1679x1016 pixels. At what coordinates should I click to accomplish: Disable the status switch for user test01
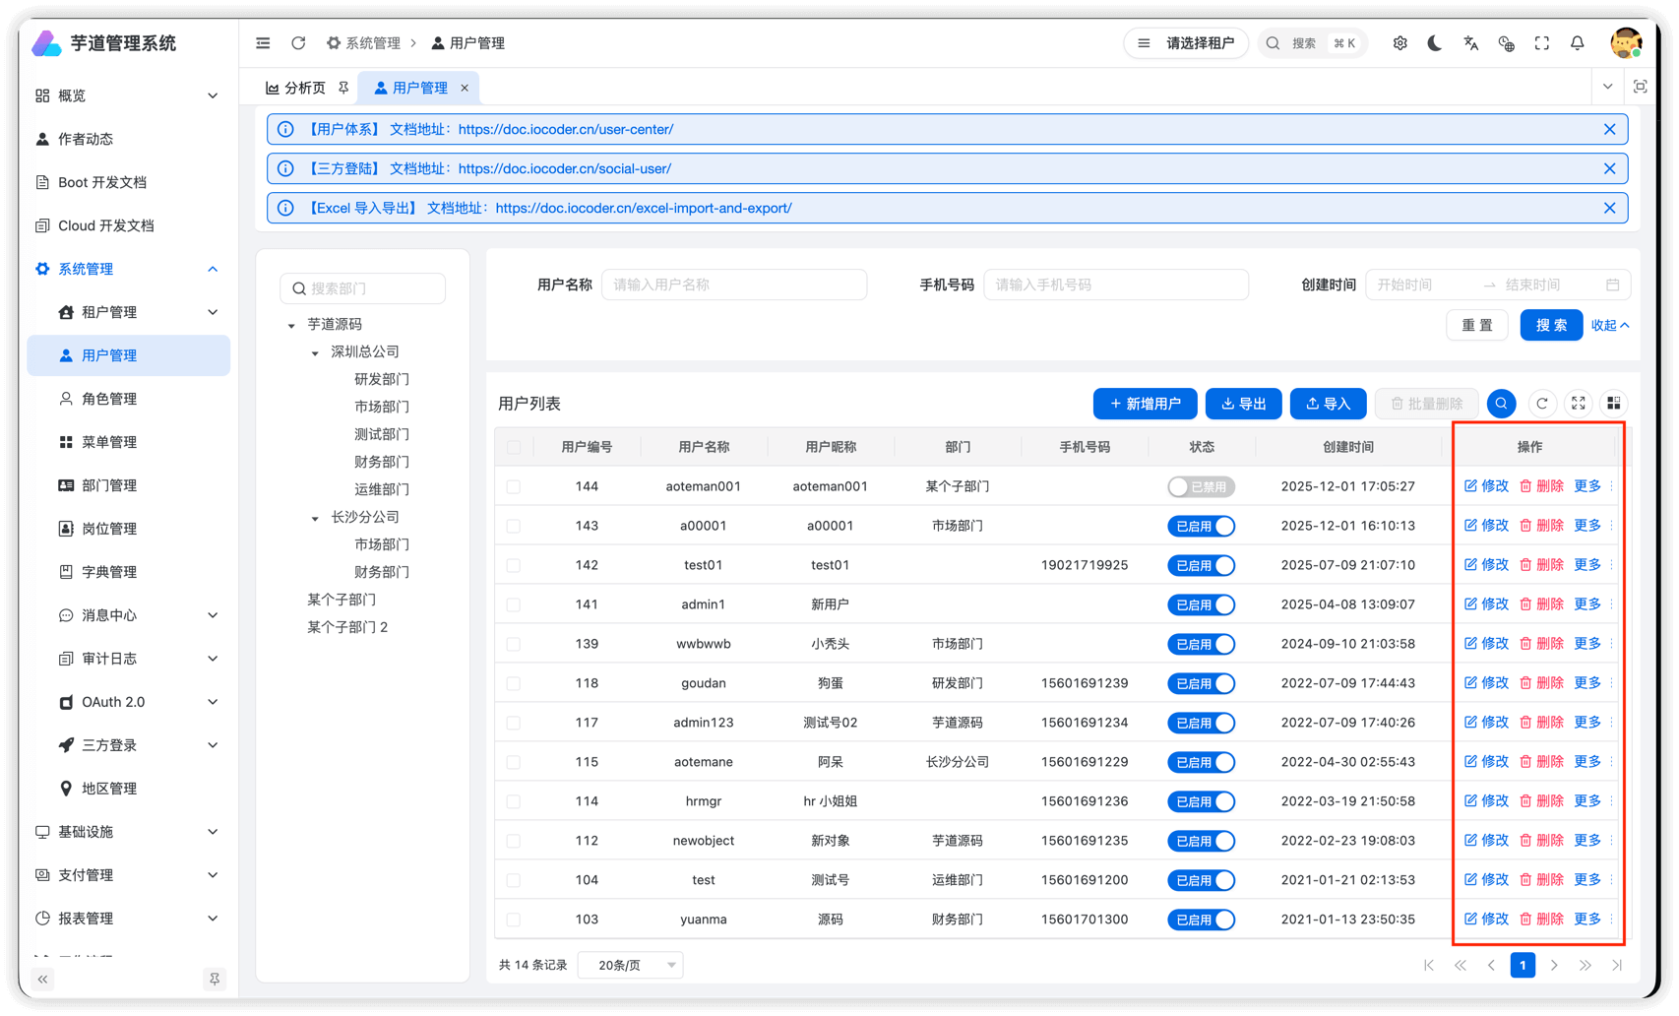1201,565
